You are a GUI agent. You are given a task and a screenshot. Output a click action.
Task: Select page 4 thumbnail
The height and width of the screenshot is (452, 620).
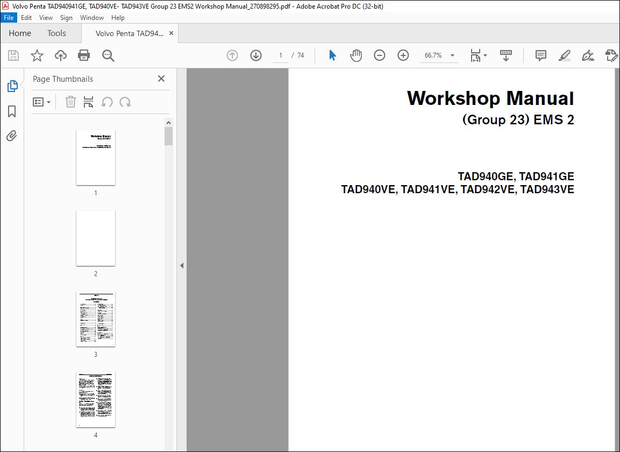[96, 400]
